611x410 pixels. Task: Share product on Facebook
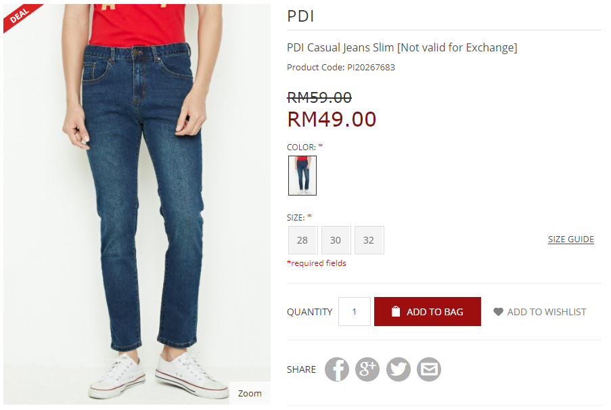[x=337, y=369]
